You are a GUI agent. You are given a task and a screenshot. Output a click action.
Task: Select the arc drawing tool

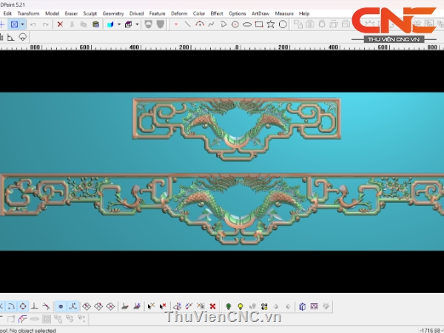(x=199, y=24)
